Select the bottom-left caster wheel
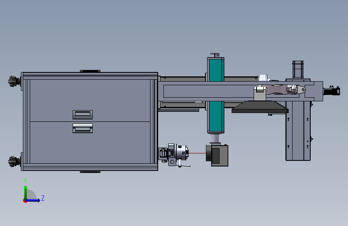Viewport: 348px width, 226px height. pos(14,162)
